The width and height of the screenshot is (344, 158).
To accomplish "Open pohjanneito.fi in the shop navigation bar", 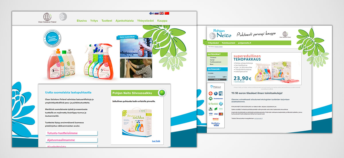I will [245, 43].
